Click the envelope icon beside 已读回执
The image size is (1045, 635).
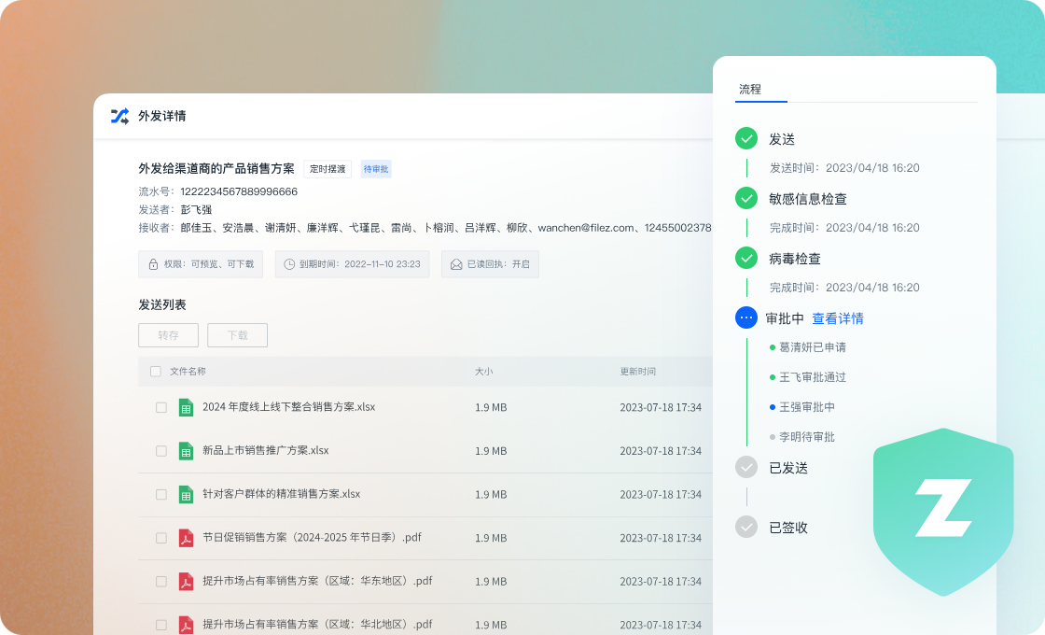click(x=456, y=264)
